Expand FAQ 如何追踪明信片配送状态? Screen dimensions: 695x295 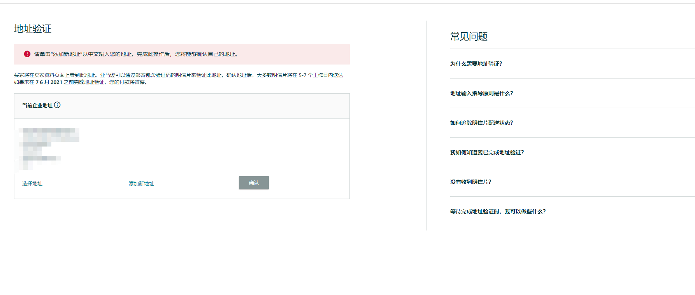click(x=481, y=123)
